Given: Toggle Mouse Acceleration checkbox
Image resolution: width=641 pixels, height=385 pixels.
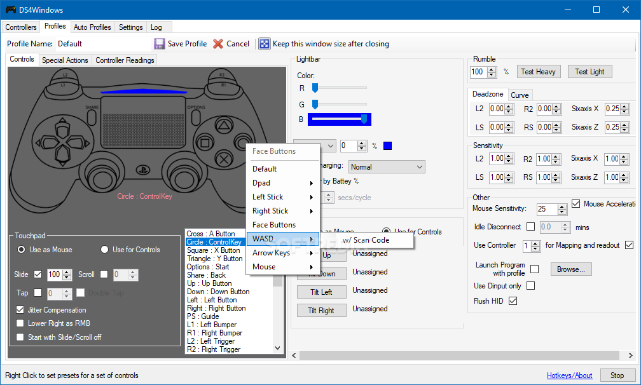Looking at the screenshot, I should 576,204.
